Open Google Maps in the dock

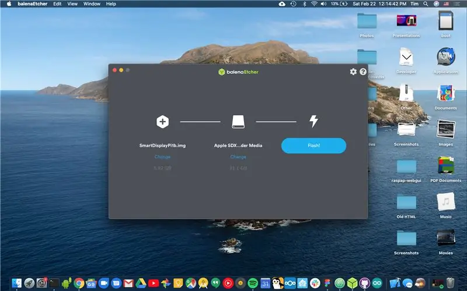click(191, 283)
